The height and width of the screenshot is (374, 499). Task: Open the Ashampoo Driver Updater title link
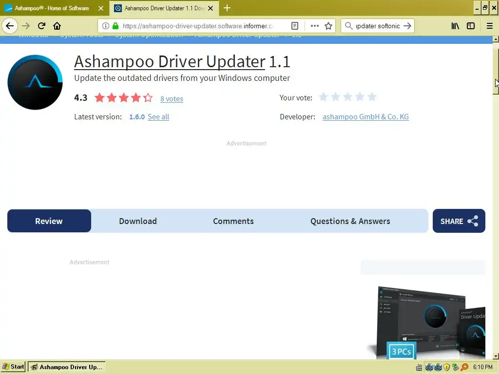170,61
